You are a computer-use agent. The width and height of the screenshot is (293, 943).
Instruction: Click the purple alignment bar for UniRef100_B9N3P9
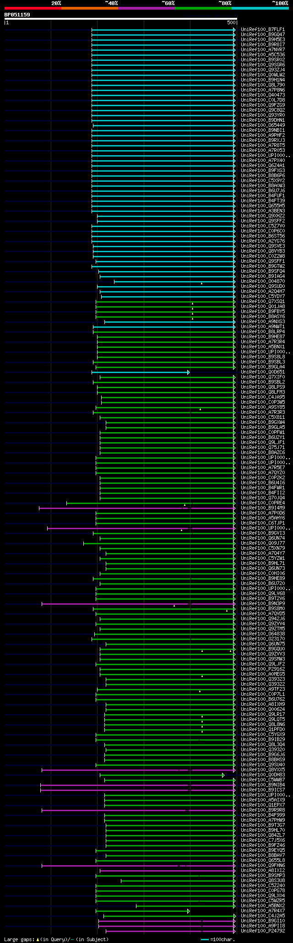click(139, 604)
